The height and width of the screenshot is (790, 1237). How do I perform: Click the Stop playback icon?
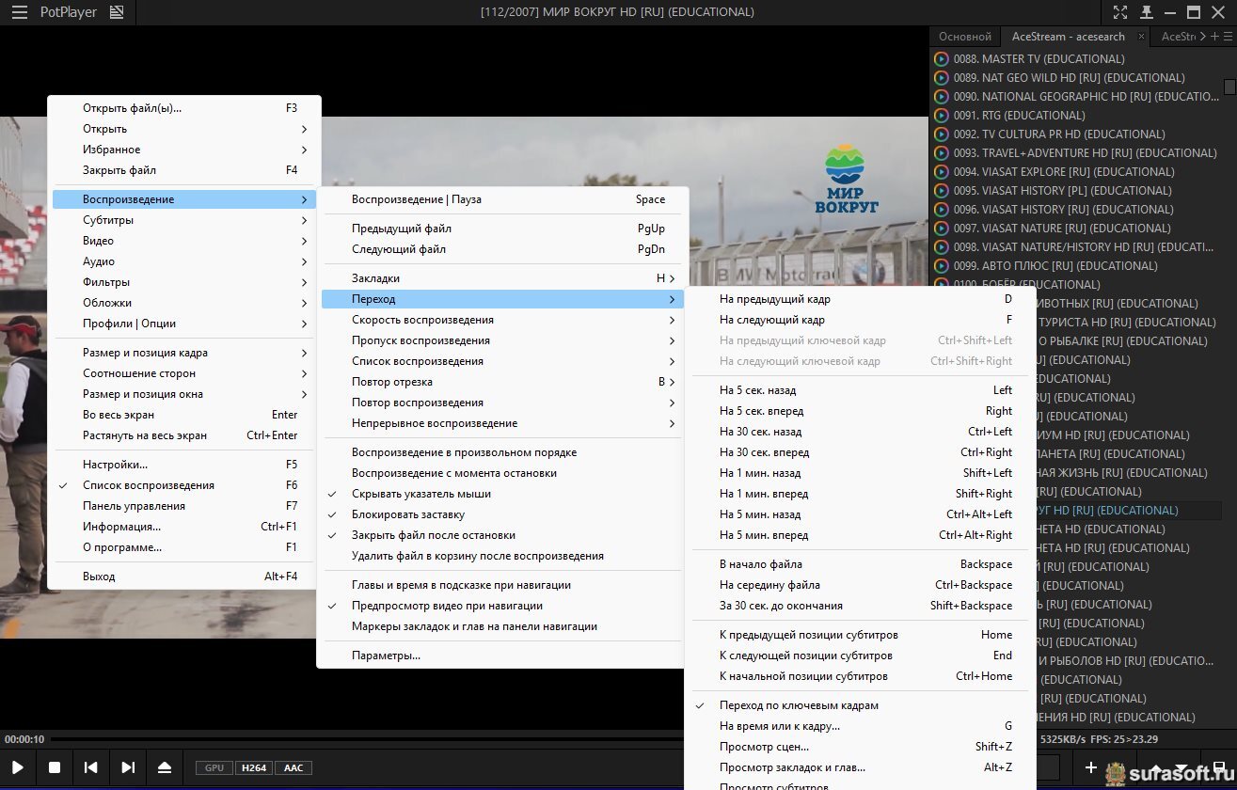point(55,767)
